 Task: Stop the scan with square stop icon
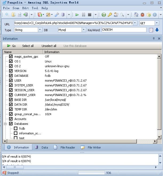[90, 15]
